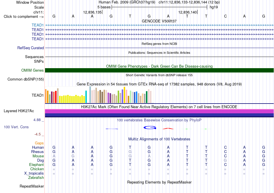Screen dimensions: 274x193
Task: Click the dark green OMIM Genes bar
Action: tap(159, 70)
